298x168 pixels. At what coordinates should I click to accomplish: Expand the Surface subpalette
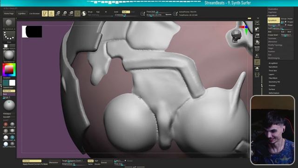[x=272, y=89]
